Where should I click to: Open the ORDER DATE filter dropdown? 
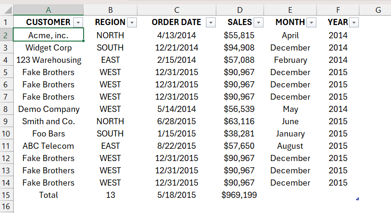211,23
